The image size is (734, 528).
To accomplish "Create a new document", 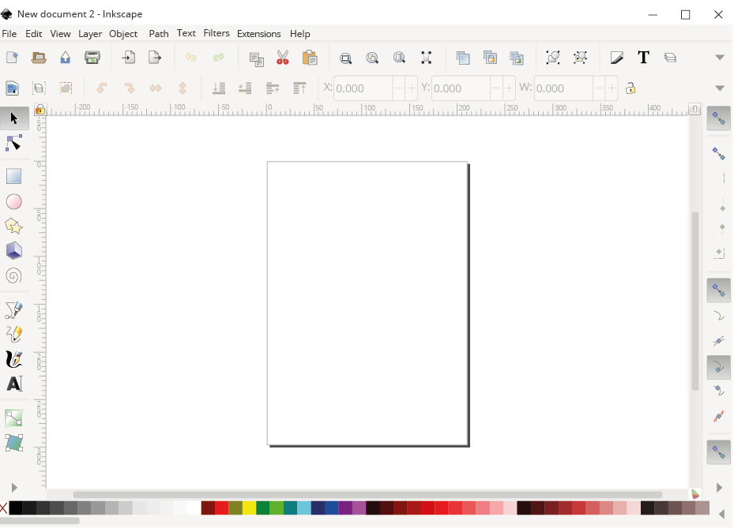I will click(12, 57).
